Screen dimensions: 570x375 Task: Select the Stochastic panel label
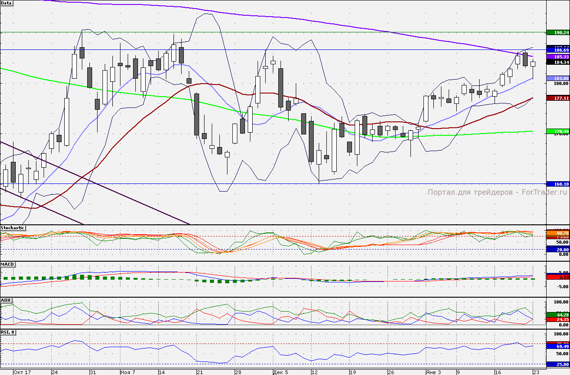(x=13, y=228)
